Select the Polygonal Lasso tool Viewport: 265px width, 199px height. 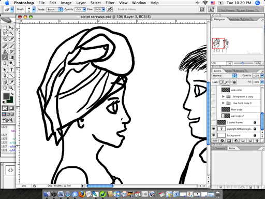tap(5, 34)
